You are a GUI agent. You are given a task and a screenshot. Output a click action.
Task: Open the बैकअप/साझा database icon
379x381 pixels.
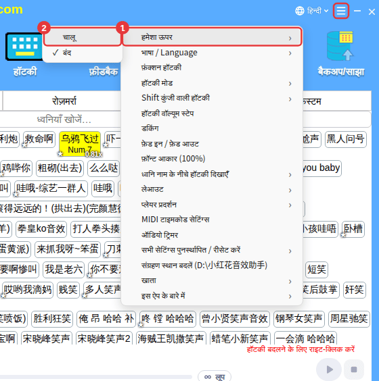click(340, 46)
